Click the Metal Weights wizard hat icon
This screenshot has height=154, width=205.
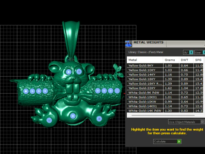(129, 44)
